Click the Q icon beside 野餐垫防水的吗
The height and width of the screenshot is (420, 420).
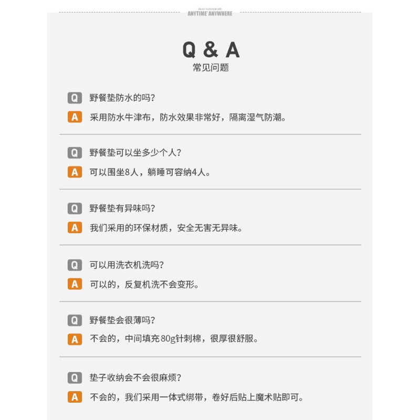(x=75, y=97)
